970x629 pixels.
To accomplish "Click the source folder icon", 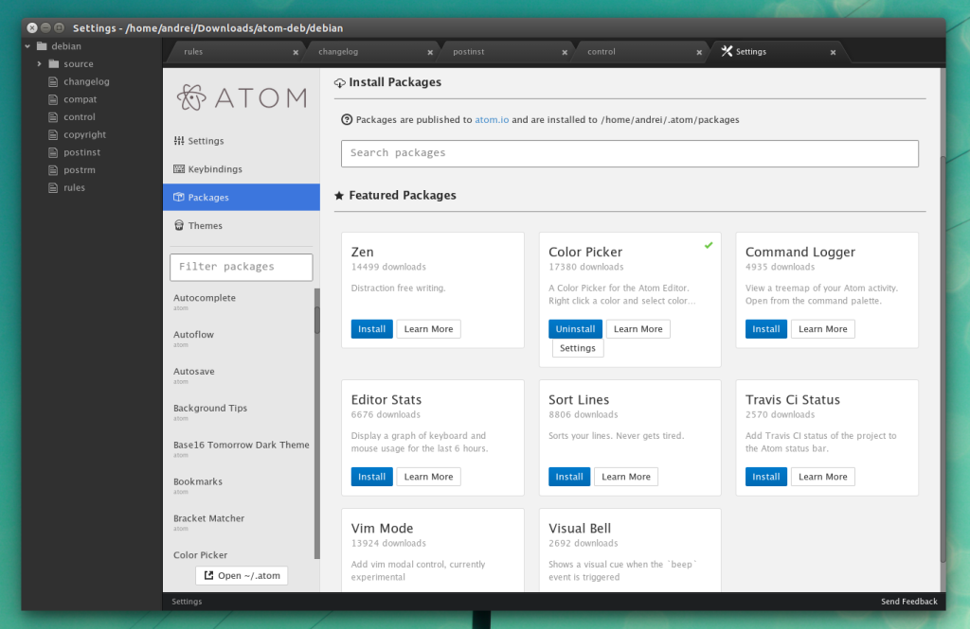I will [54, 63].
